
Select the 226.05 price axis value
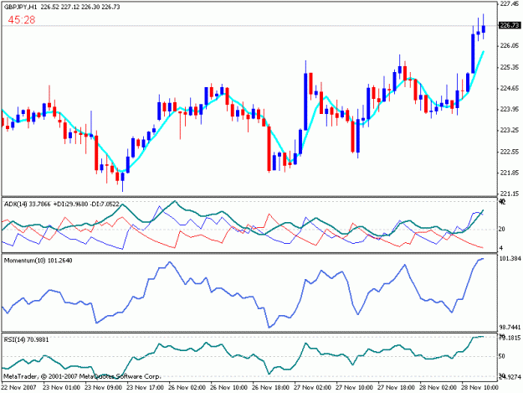click(510, 46)
